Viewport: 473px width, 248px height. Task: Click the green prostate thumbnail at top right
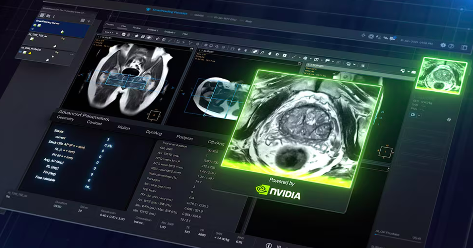441,76
